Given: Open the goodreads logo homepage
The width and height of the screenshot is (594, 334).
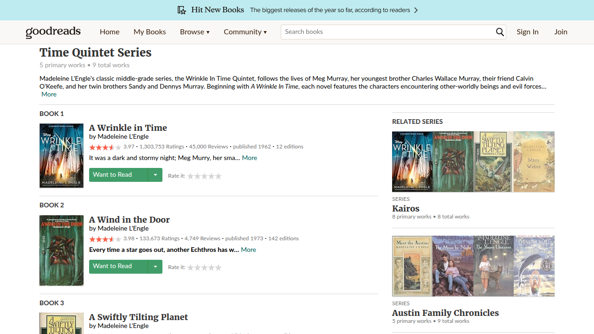Looking at the screenshot, I should (x=53, y=32).
